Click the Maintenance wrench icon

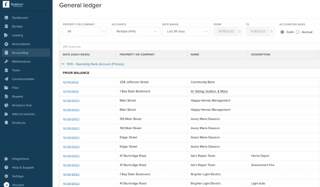pos(6,61)
